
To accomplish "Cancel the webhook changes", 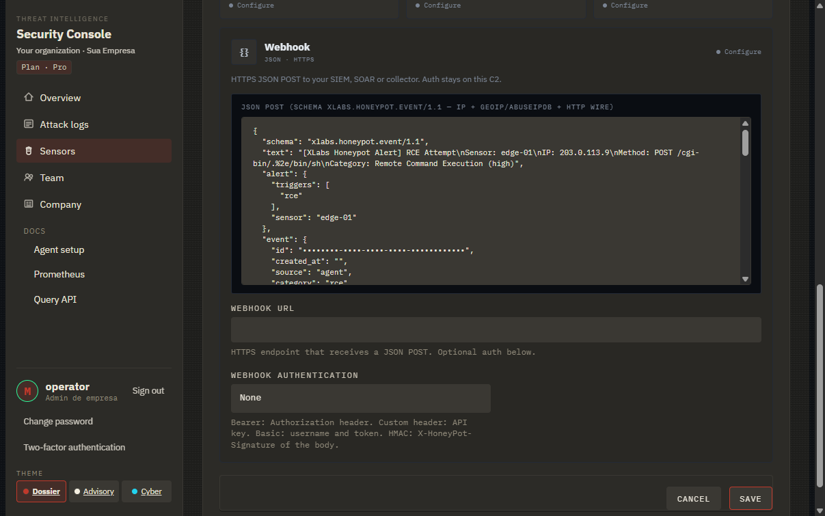I will tap(693, 499).
